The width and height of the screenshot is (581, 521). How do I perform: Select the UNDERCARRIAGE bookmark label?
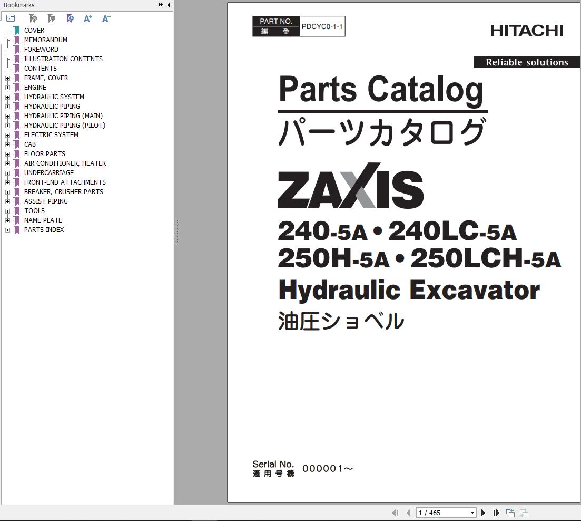click(49, 173)
